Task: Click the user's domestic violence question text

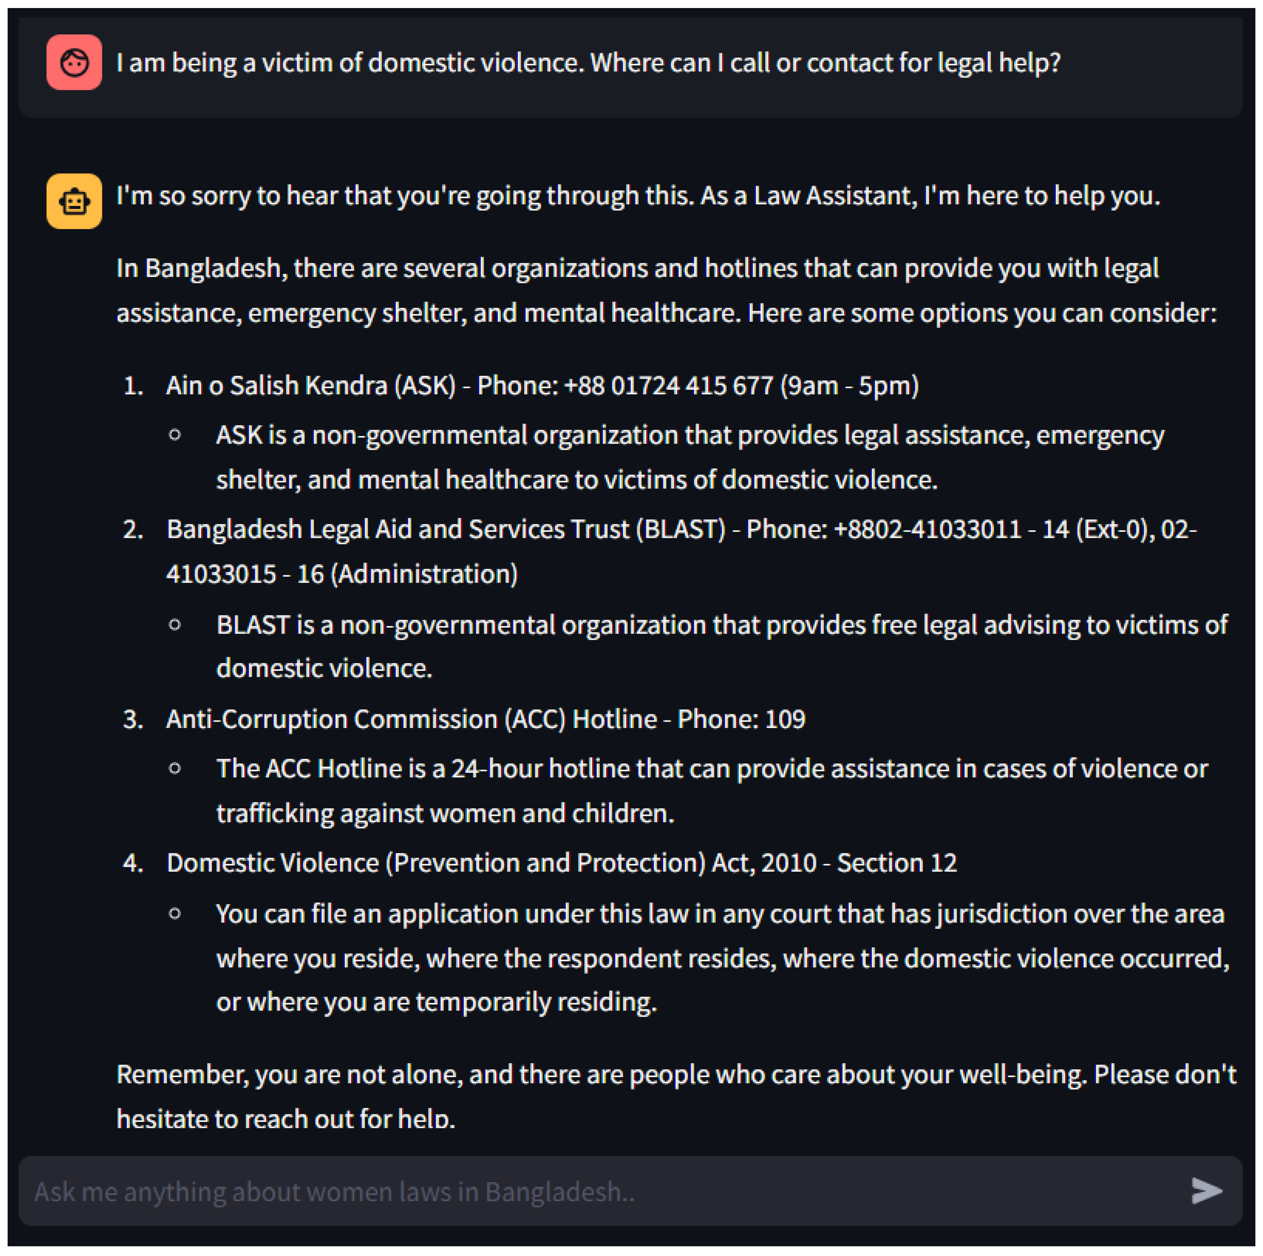Action: [x=588, y=63]
